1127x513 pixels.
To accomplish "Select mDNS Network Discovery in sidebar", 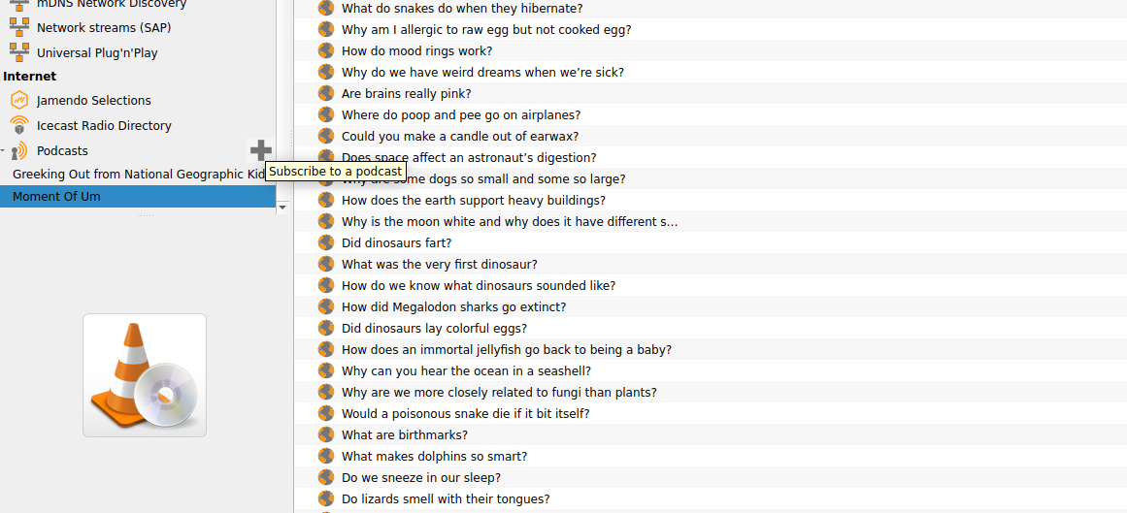I will pyautogui.click(x=112, y=4).
